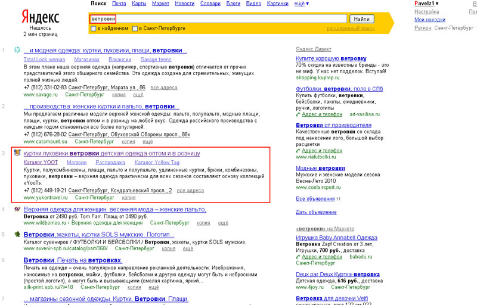Open 'Купите хорошую ветровку' ad
477x305 pixels.
[x=331, y=58]
